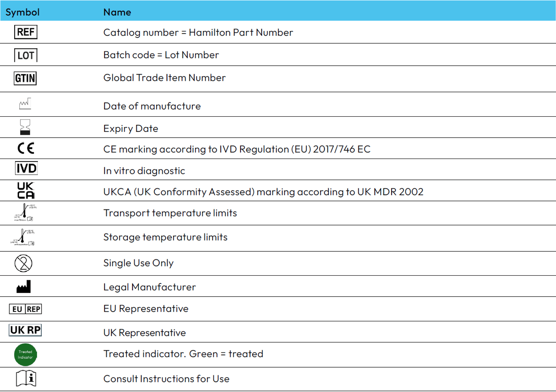Click the Symbol column header
This screenshot has width=556, height=392.
tap(22, 12)
